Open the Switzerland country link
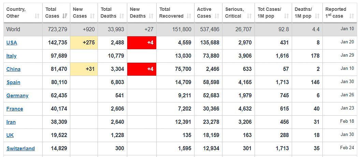This screenshot has height=157, width=361. point(21,149)
